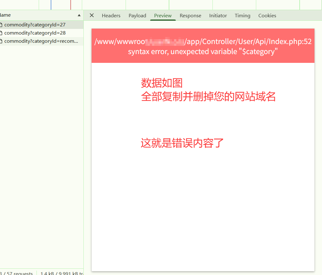The width and height of the screenshot is (322, 275).
Task: Switch to the Cookies tab
Action: pos(267,16)
